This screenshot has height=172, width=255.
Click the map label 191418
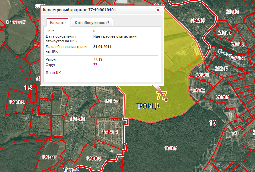click(x=49, y=157)
